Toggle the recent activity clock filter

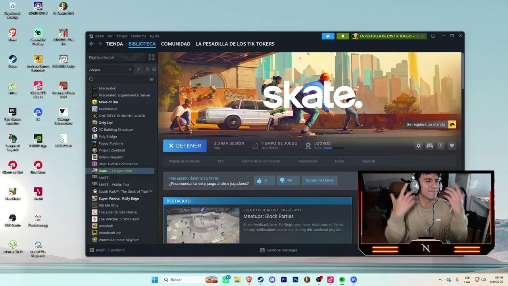click(147, 70)
